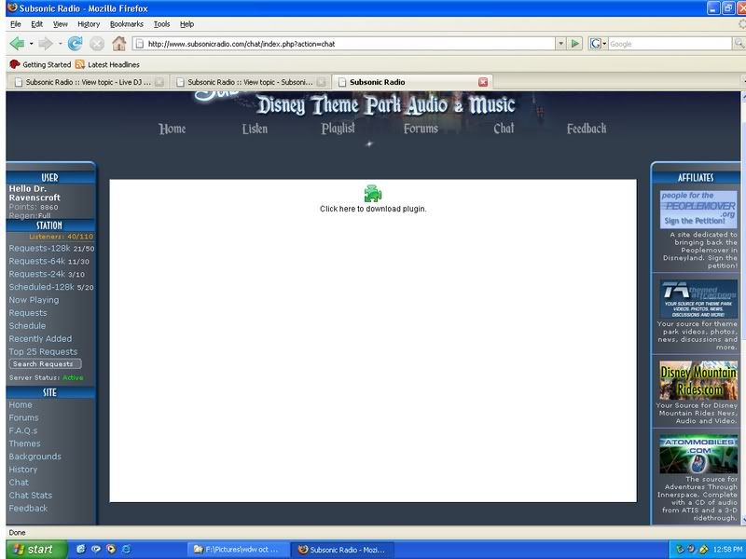Select Requests-128k station stream
The height and width of the screenshot is (559, 746).
(39, 248)
